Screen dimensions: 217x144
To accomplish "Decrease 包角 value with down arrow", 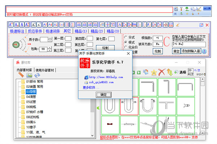I will click(50, 50).
